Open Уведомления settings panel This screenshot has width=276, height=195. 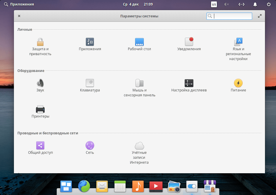point(189,42)
